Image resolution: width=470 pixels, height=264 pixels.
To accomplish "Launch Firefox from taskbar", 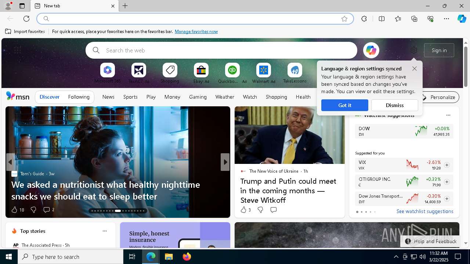I will pos(187,257).
